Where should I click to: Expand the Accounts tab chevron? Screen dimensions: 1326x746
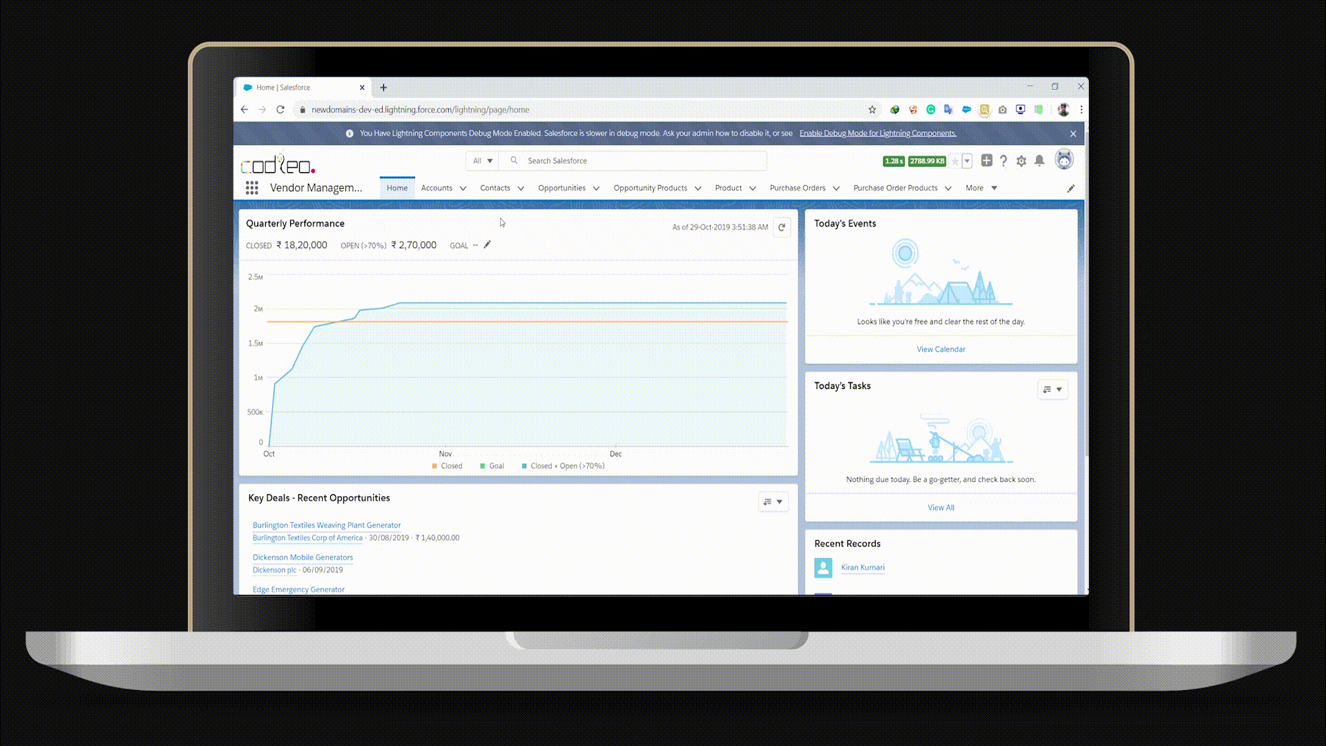tap(463, 189)
